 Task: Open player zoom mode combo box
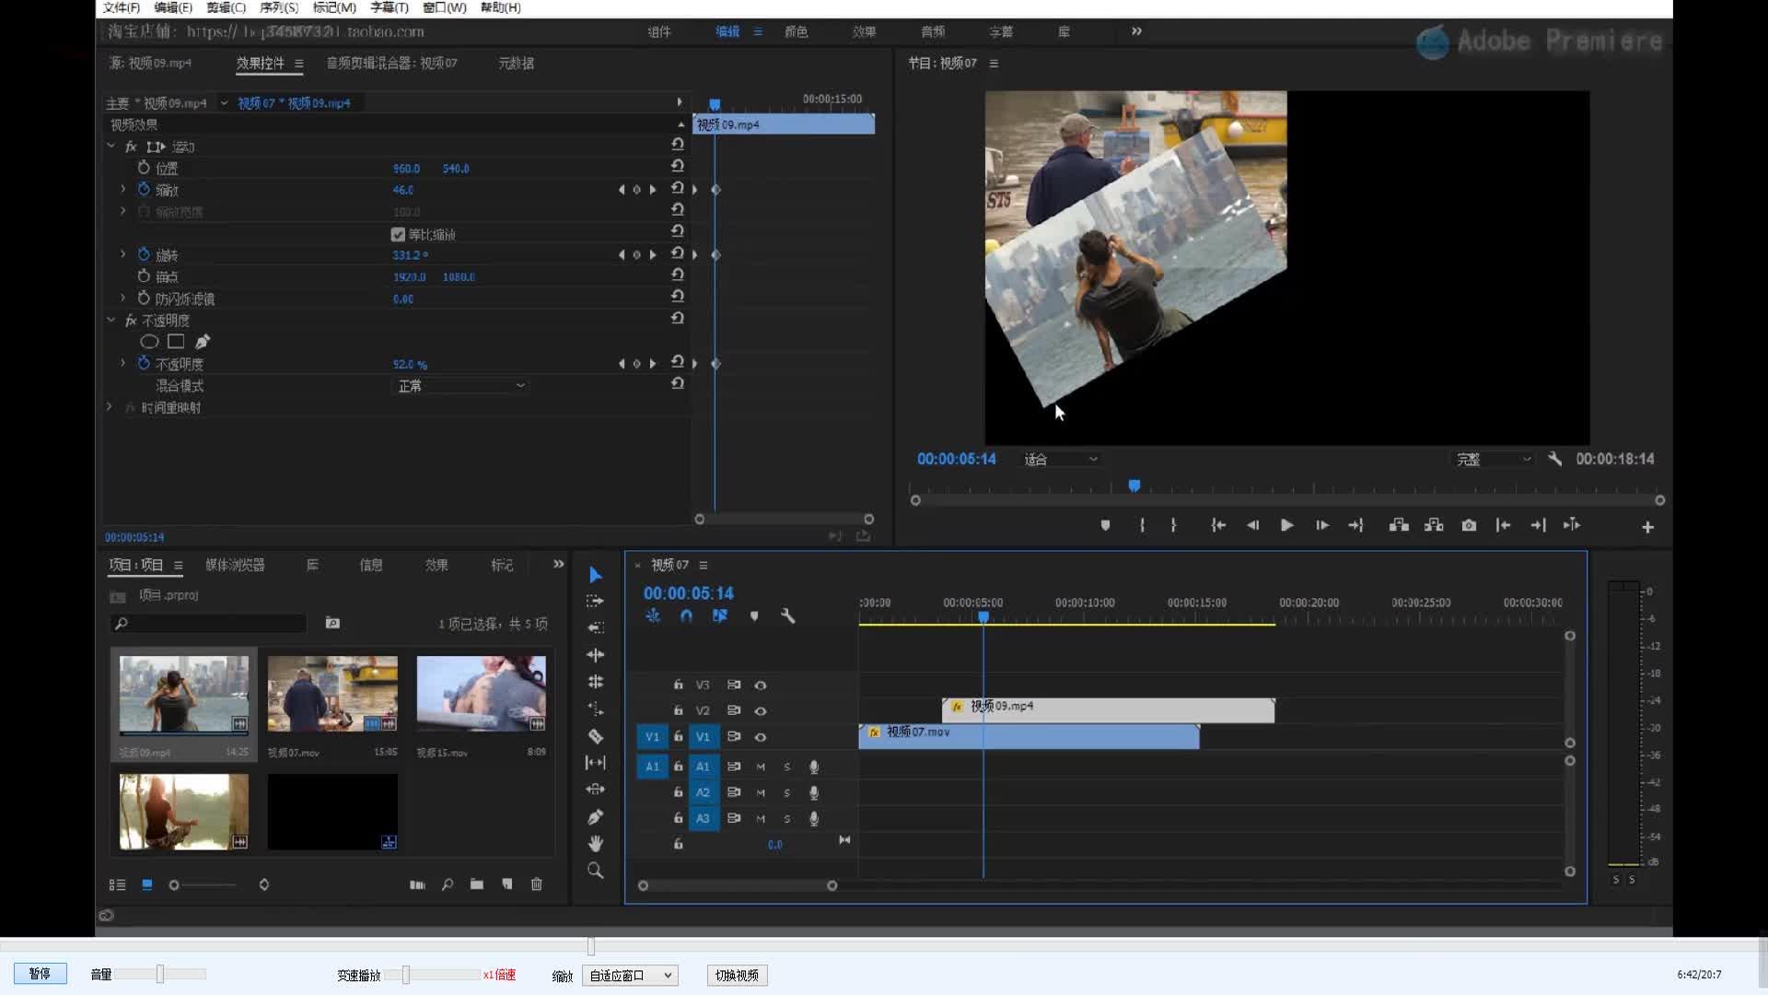[x=630, y=975]
